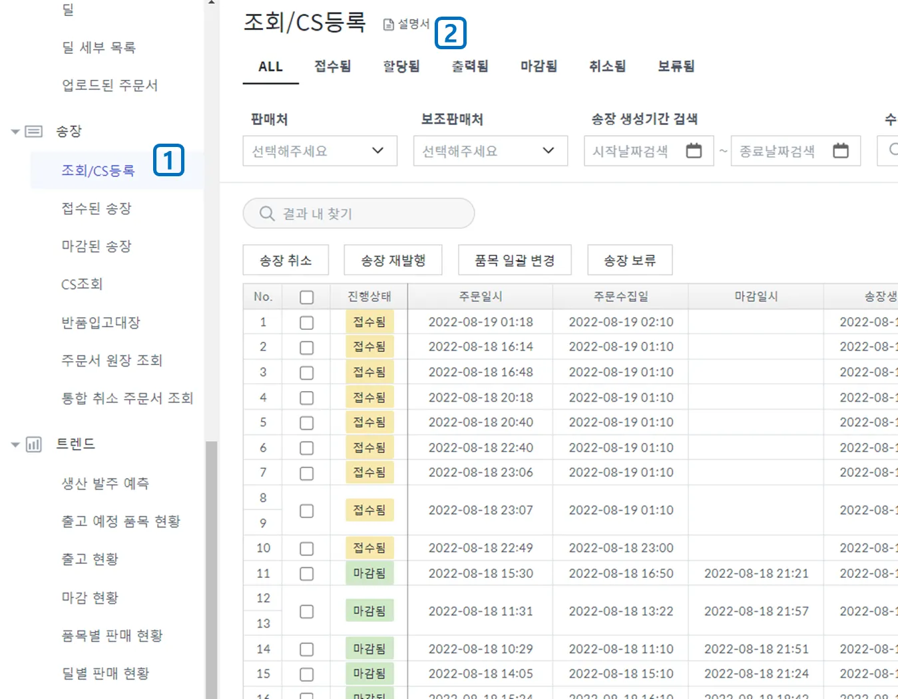The height and width of the screenshot is (699, 898).
Task: Check the box for row 2
Action: coord(307,348)
